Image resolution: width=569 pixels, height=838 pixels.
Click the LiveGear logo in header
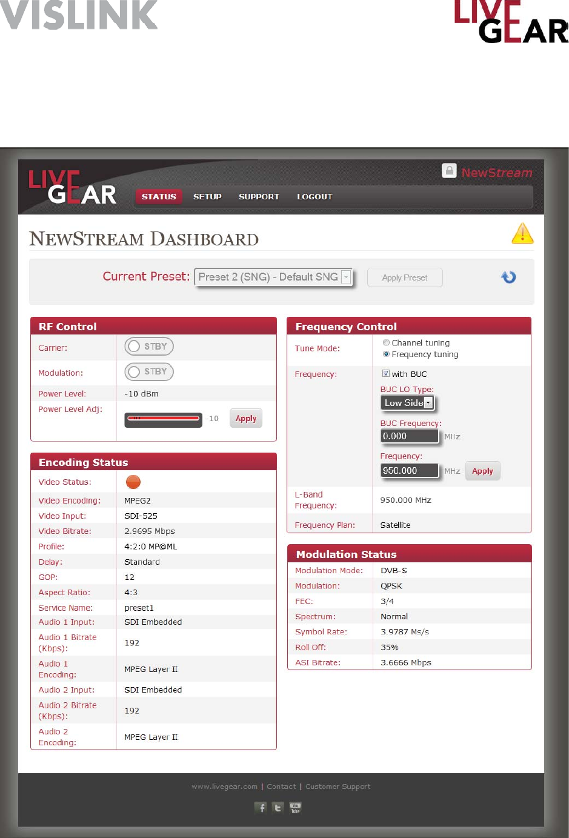(72, 187)
